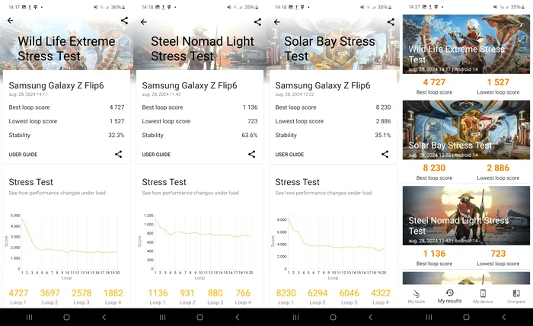Click Stability value 35.1%

click(x=383, y=135)
